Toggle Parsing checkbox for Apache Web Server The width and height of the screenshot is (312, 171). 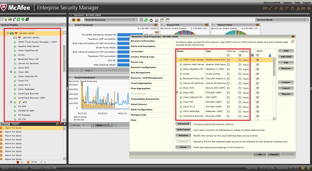click(x=228, y=65)
